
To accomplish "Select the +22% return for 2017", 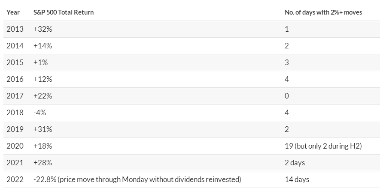I will [x=43, y=96].
